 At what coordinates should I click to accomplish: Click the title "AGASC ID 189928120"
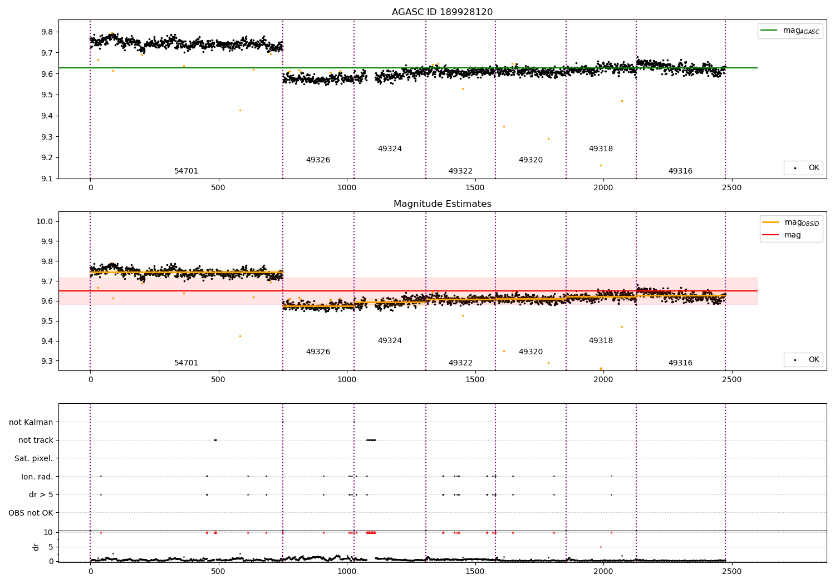tap(442, 12)
